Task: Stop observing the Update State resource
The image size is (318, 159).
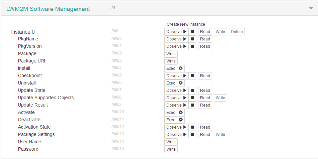Action: 192,91
